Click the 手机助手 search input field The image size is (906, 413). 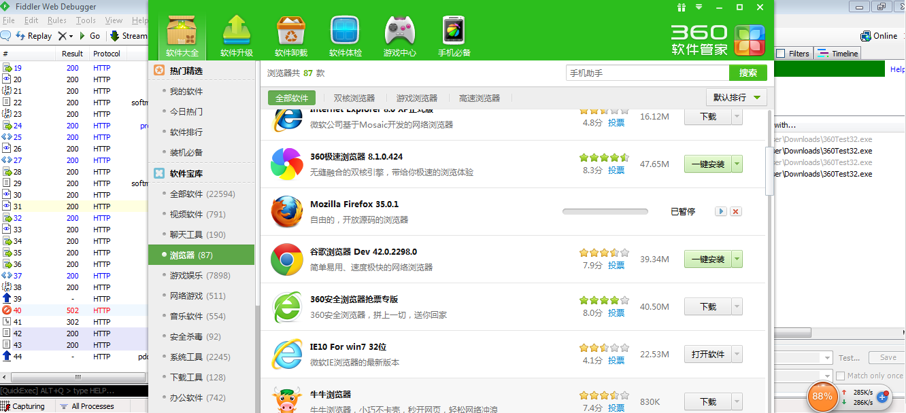click(648, 73)
